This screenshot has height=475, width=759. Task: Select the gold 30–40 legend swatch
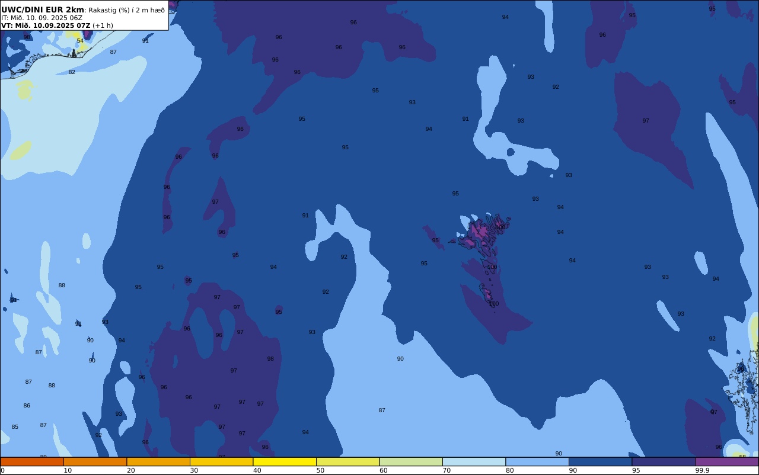[221, 461]
